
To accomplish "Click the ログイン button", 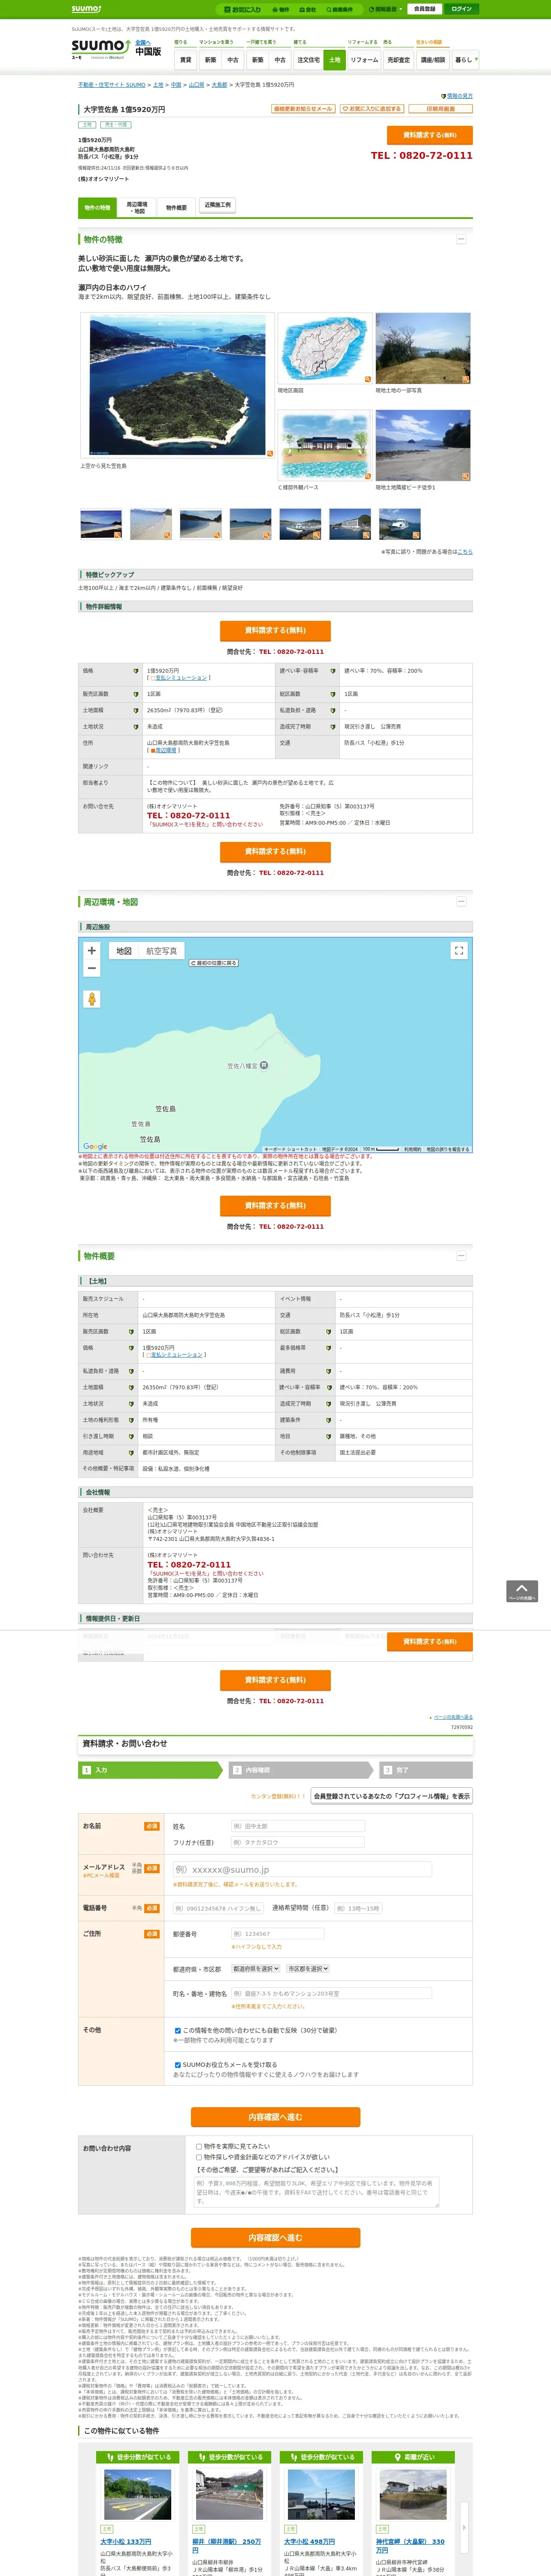I will coord(461,9).
